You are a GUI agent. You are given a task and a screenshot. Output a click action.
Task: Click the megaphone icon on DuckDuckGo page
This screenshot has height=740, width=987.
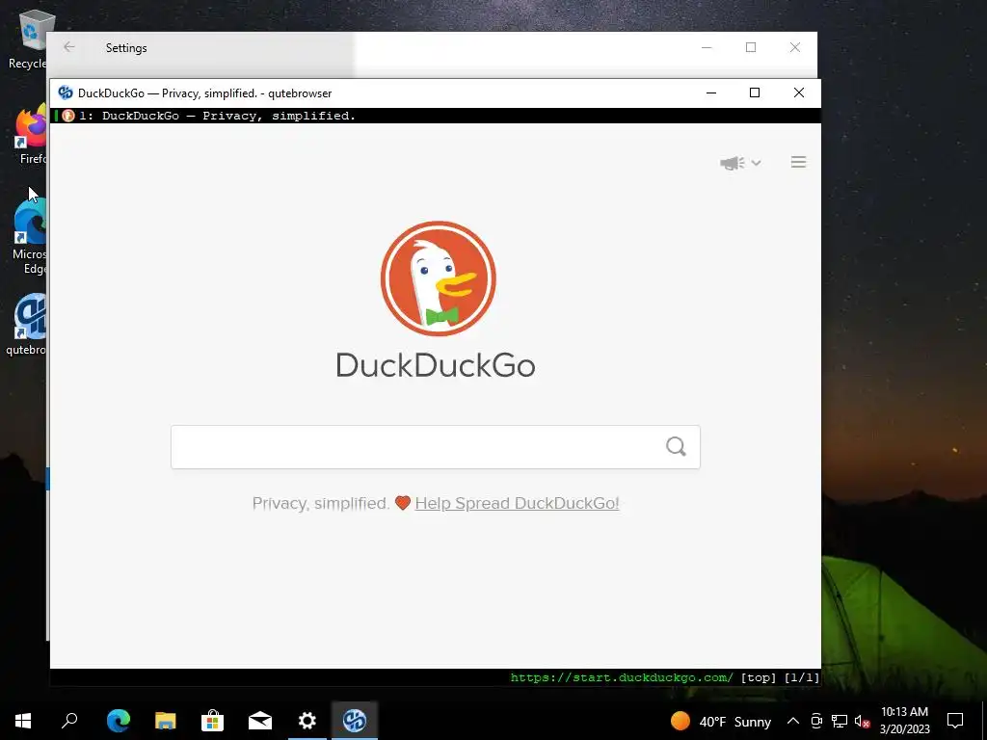(x=733, y=163)
